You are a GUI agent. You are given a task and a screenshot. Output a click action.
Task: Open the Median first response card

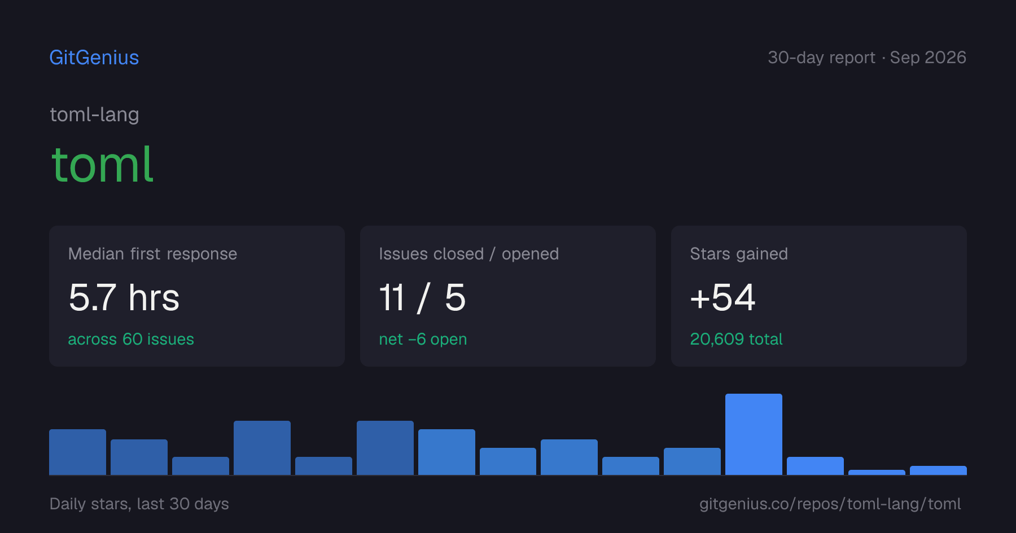[197, 296]
